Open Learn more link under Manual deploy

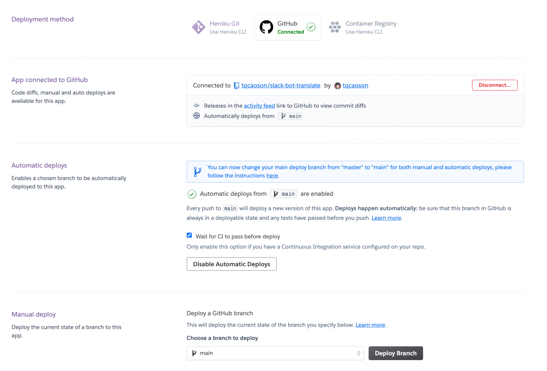[x=370, y=325]
